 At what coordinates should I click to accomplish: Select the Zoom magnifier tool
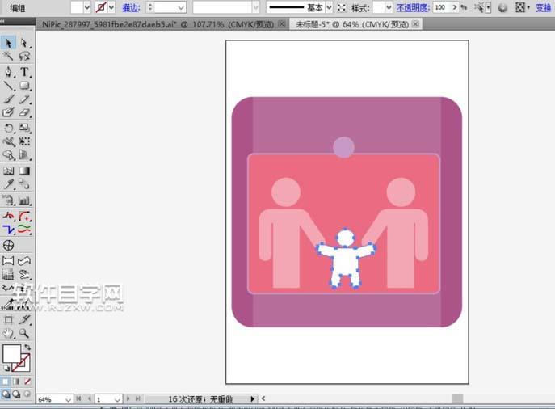click(x=24, y=333)
